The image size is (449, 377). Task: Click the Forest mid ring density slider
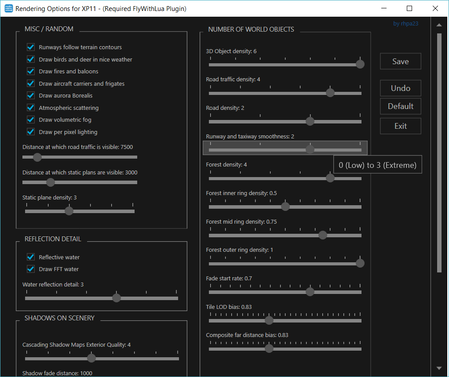pyautogui.click(x=285, y=233)
